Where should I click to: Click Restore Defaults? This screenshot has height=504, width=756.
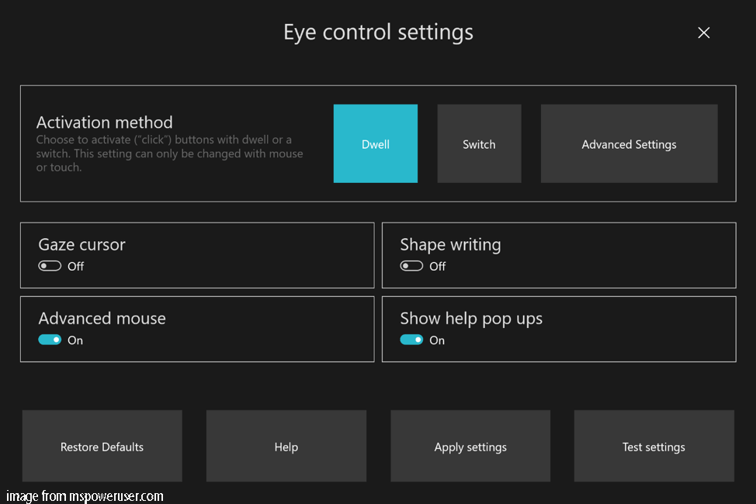click(102, 446)
